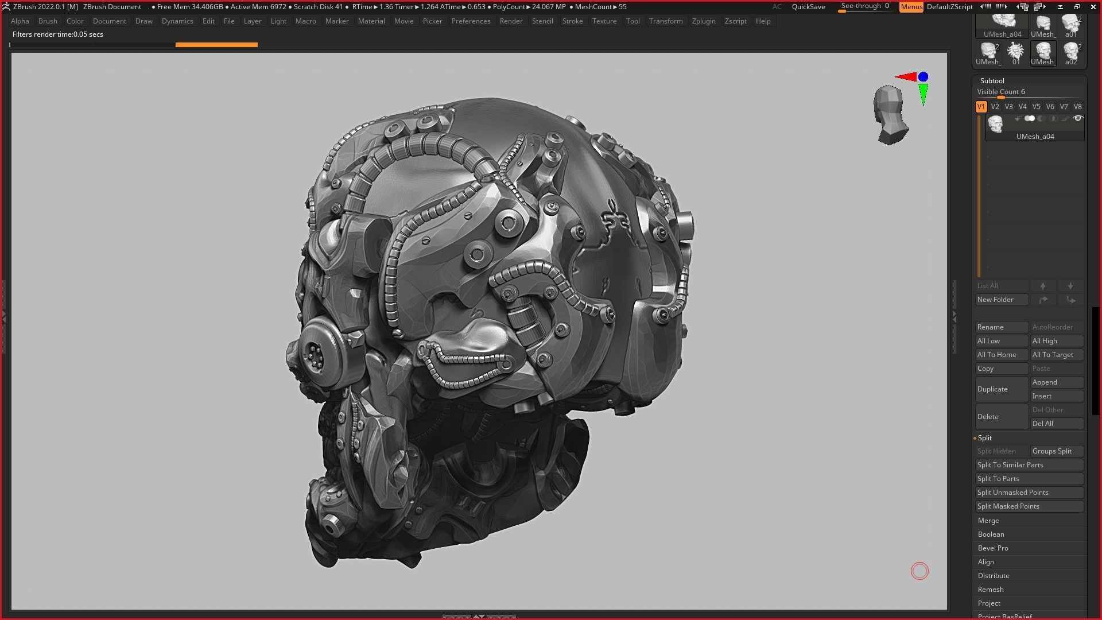This screenshot has width=1102, height=620.
Task: Click Split To Parts button
Action: coord(1029,479)
